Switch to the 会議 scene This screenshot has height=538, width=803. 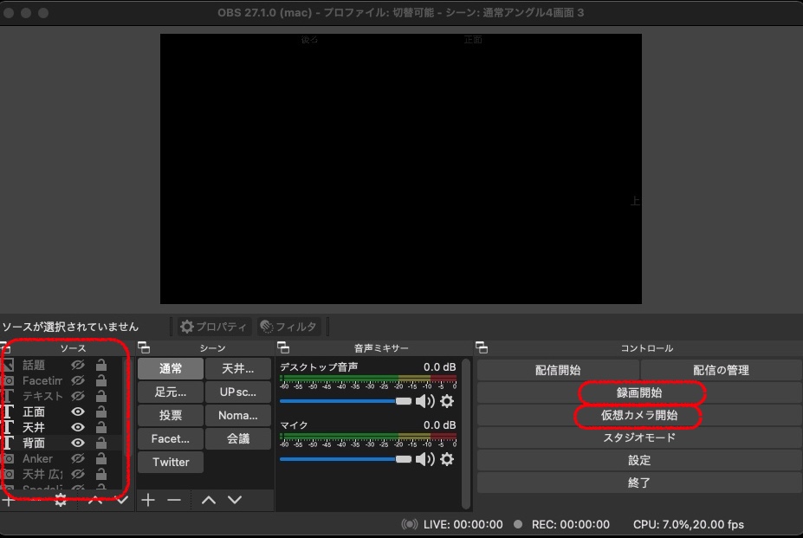[x=238, y=438]
